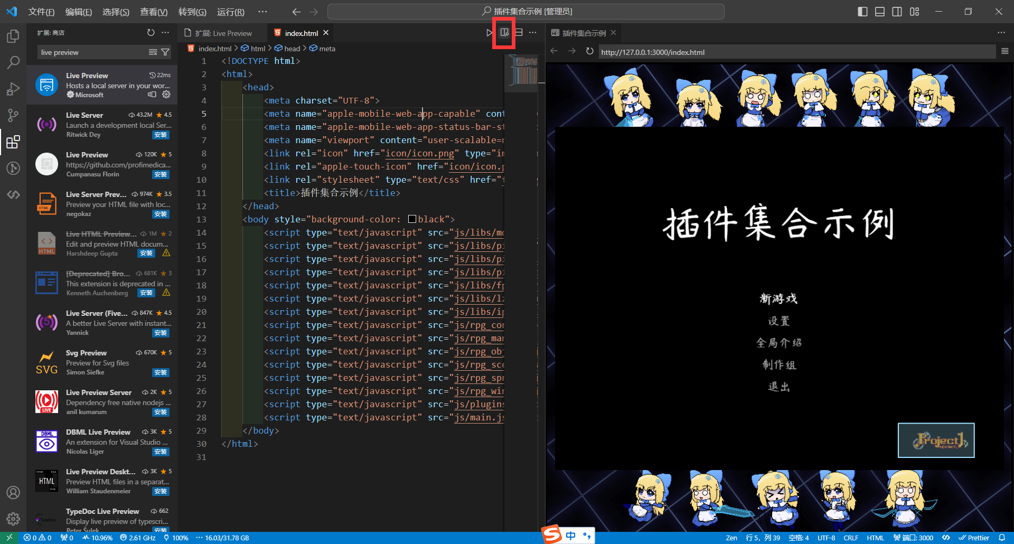Clear extensions search results icon
The image size is (1014, 544).
(153, 52)
